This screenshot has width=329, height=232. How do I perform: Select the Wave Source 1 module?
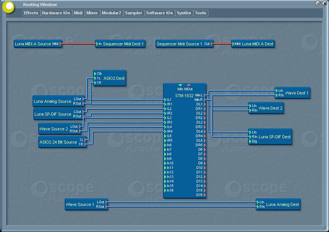point(87,204)
